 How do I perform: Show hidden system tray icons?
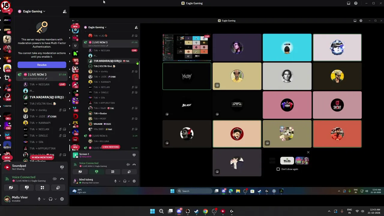(329, 211)
